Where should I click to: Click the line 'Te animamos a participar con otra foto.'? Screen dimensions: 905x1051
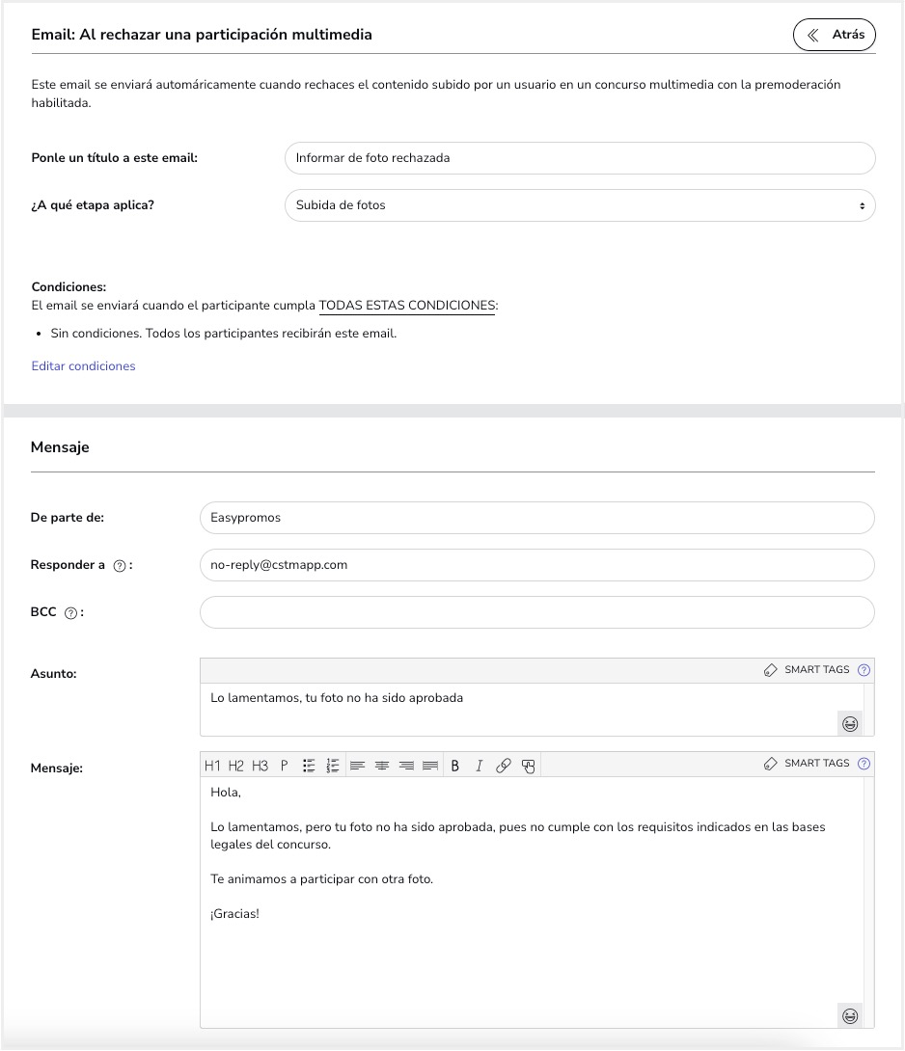[322, 878]
